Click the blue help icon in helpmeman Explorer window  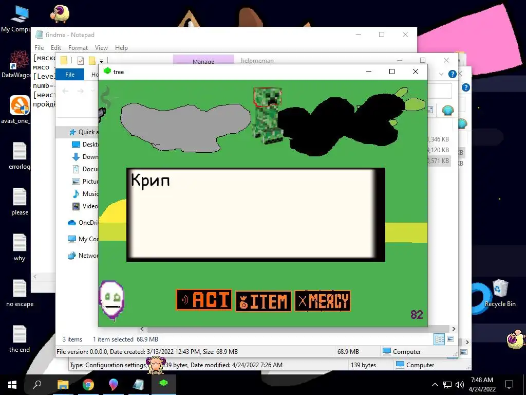point(452,74)
